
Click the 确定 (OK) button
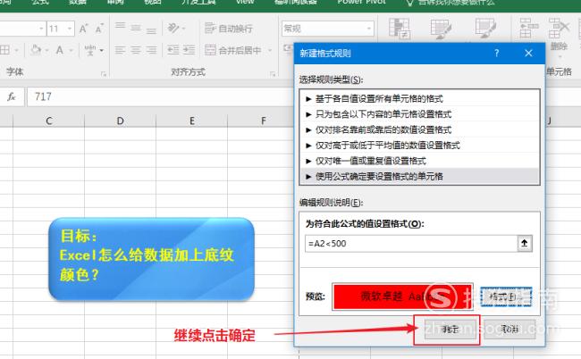pyautogui.click(x=450, y=329)
